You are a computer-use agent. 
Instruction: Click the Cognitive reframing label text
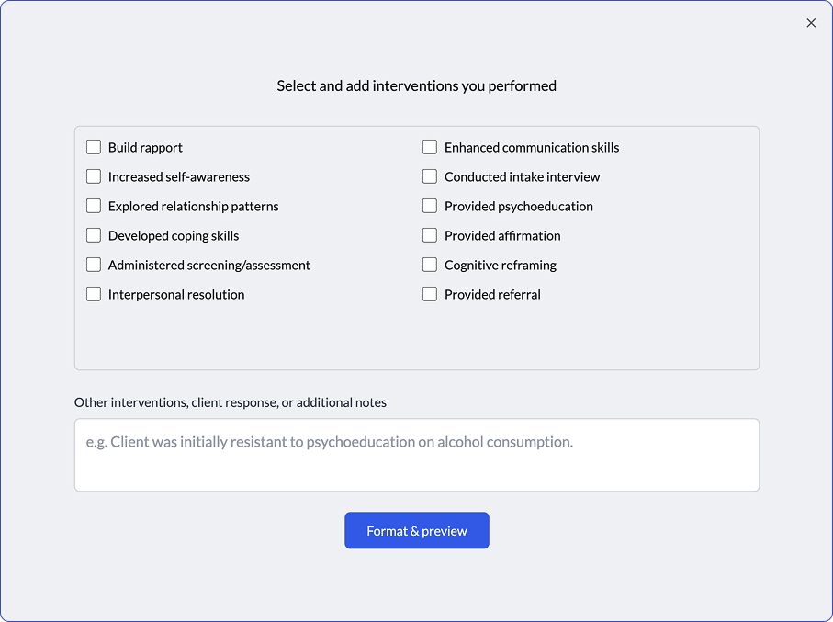point(501,266)
